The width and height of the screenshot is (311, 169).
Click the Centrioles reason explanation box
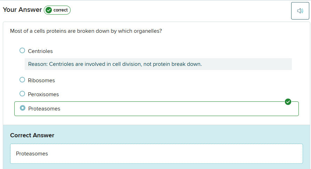(x=158, y=64)
